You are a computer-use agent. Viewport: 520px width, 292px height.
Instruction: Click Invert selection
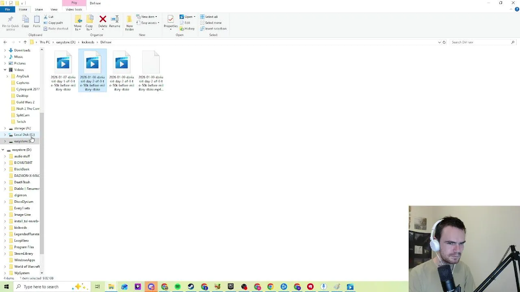pos(213,29)
